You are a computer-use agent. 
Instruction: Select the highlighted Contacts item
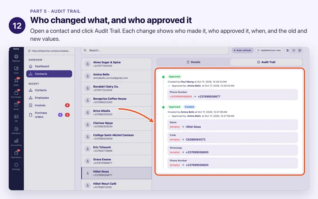click(49, 74)
